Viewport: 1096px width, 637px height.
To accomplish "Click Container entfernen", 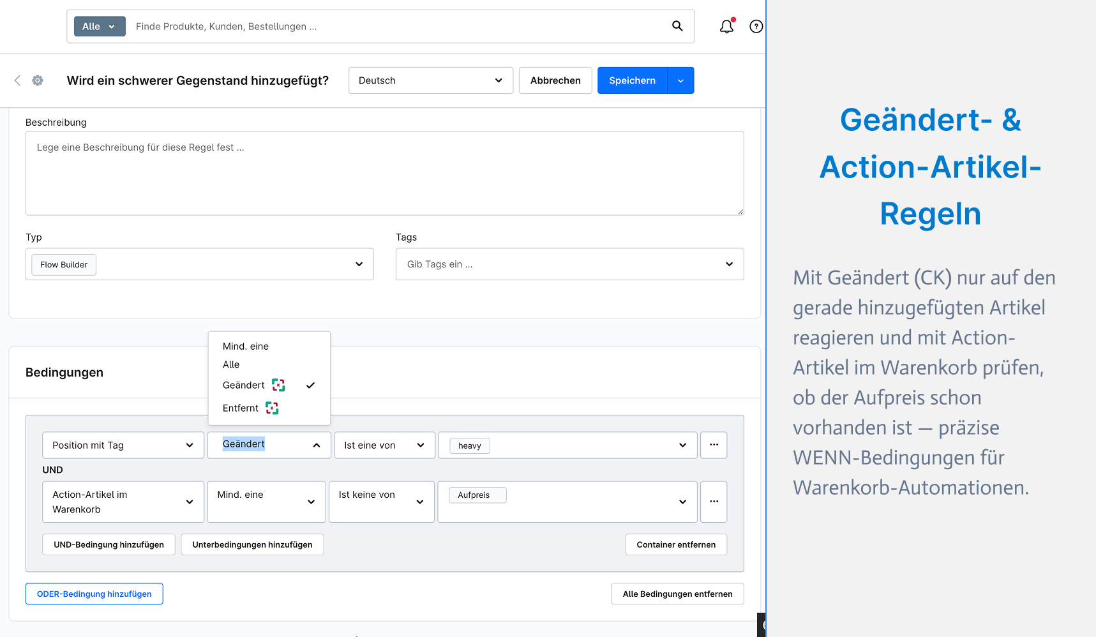I will click(x=676, y=544).
